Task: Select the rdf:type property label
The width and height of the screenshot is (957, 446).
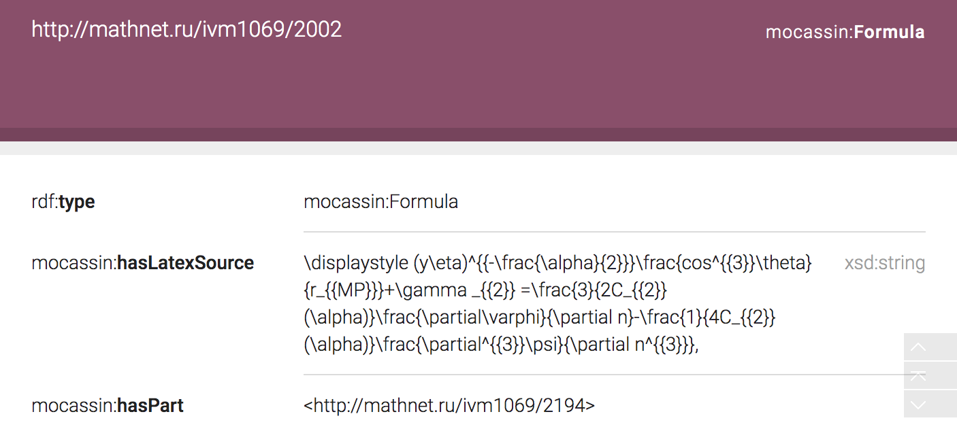Action: pyautogui.click(x=63, y=202)
